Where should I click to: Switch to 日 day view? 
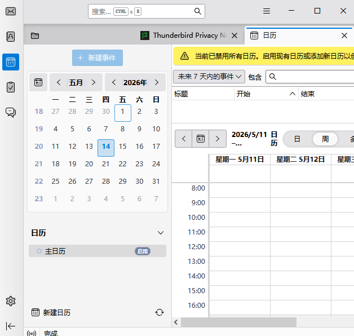297,139
